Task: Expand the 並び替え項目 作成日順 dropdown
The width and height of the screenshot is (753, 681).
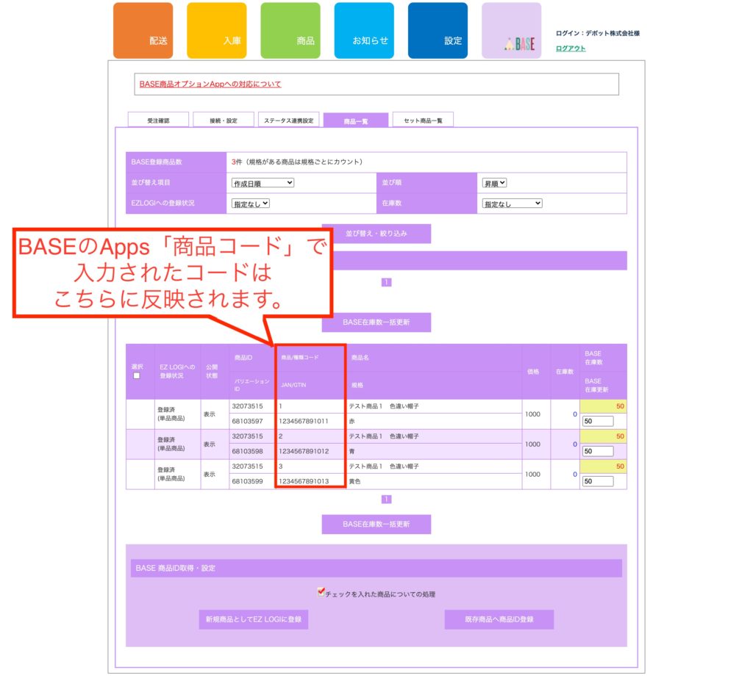Action: (263, 183)
